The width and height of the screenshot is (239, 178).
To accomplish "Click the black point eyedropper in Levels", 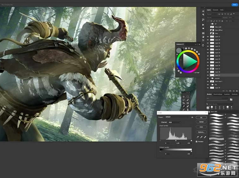I will pos(198,137).
